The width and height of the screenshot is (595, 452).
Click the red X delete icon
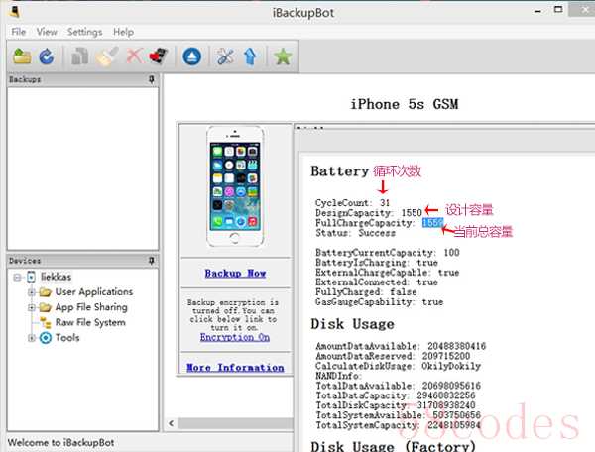click(x=134, y=56)
